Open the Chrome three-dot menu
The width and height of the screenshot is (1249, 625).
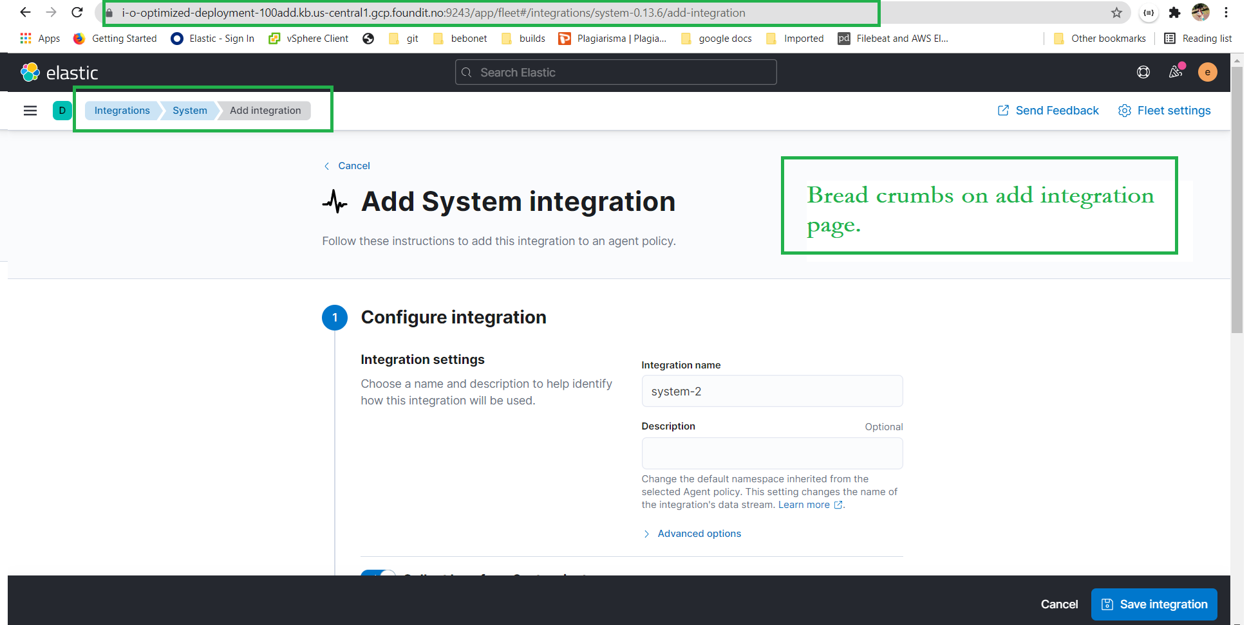tap(1226, 12)
